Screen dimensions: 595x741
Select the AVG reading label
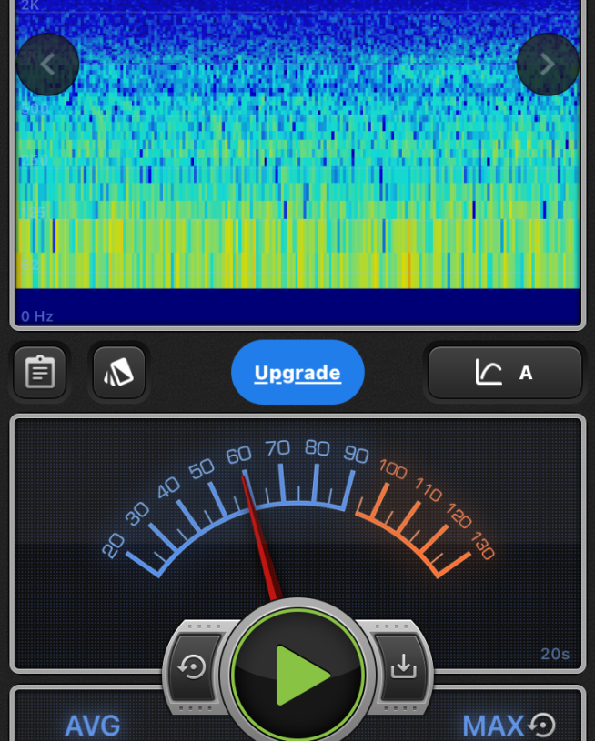[93, 726]
